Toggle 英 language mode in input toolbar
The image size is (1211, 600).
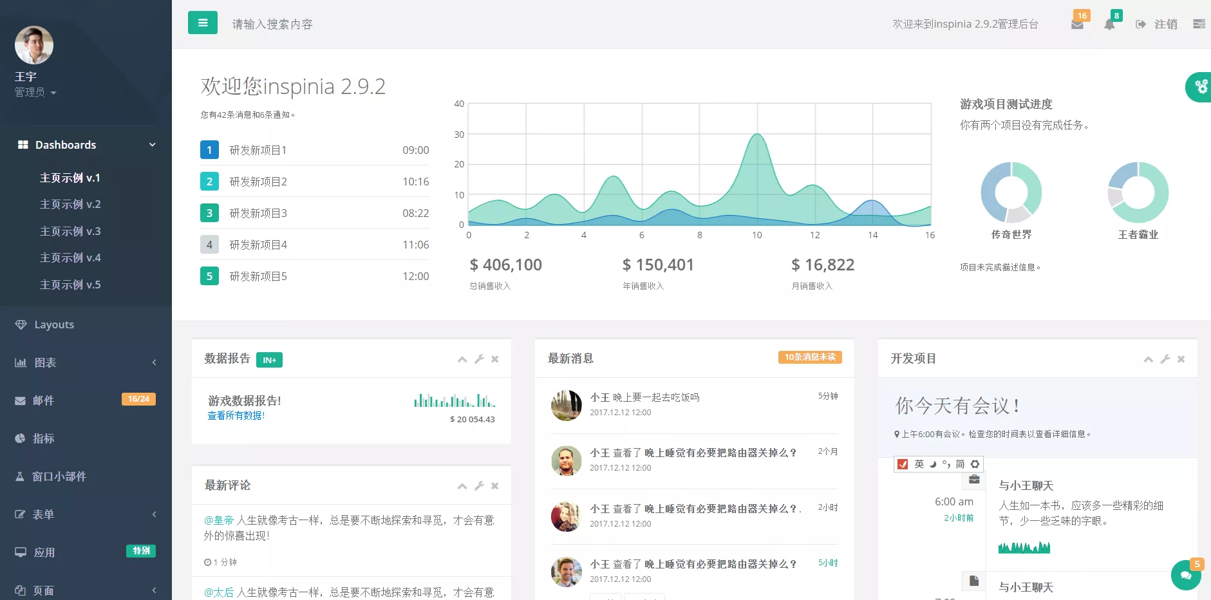(919, 464)
